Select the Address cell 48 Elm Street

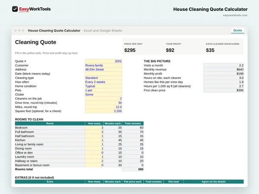pos(104,69)
